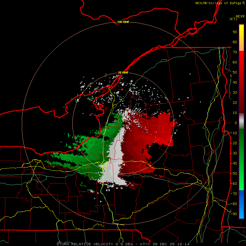Click the -90 value on velocity scale
The width and height of the screenshot is (246, 246).
[234, 214]
